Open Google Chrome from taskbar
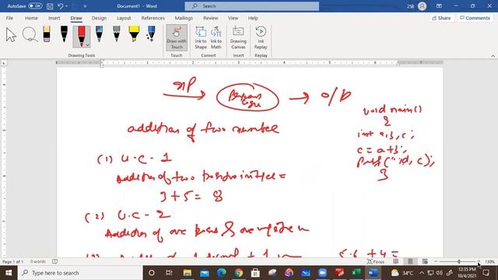 pos(239,273)
